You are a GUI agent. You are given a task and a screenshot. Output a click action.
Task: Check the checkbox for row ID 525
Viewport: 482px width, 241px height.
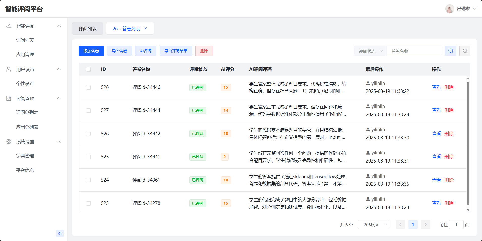[x=88, y=157]
